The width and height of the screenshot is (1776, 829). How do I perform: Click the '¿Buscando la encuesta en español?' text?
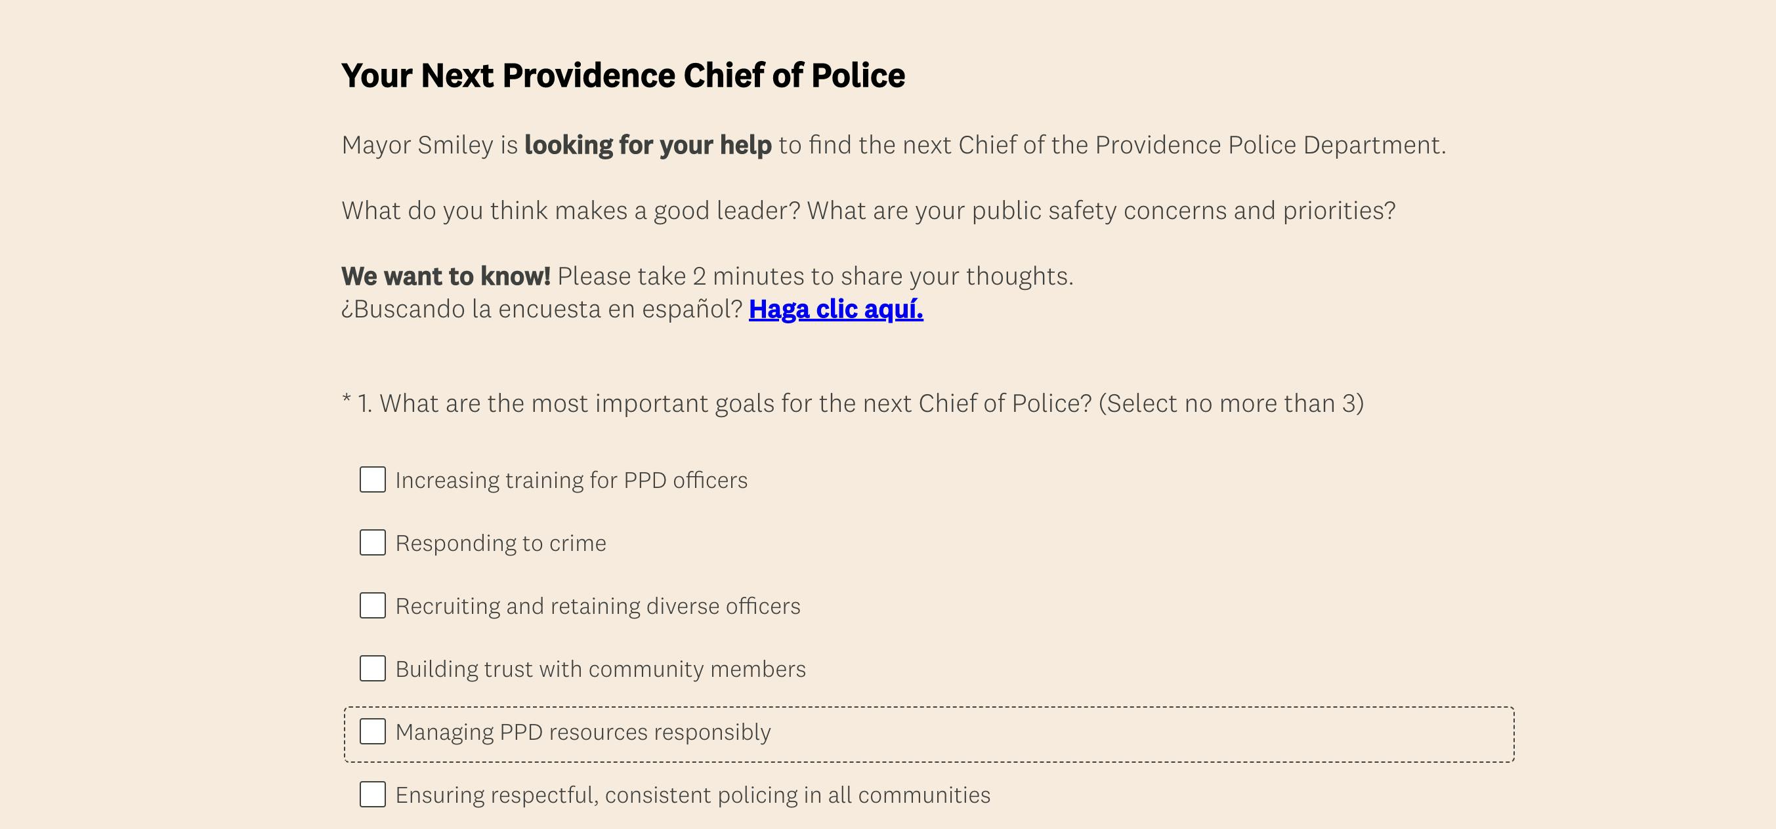coord(541,310)
